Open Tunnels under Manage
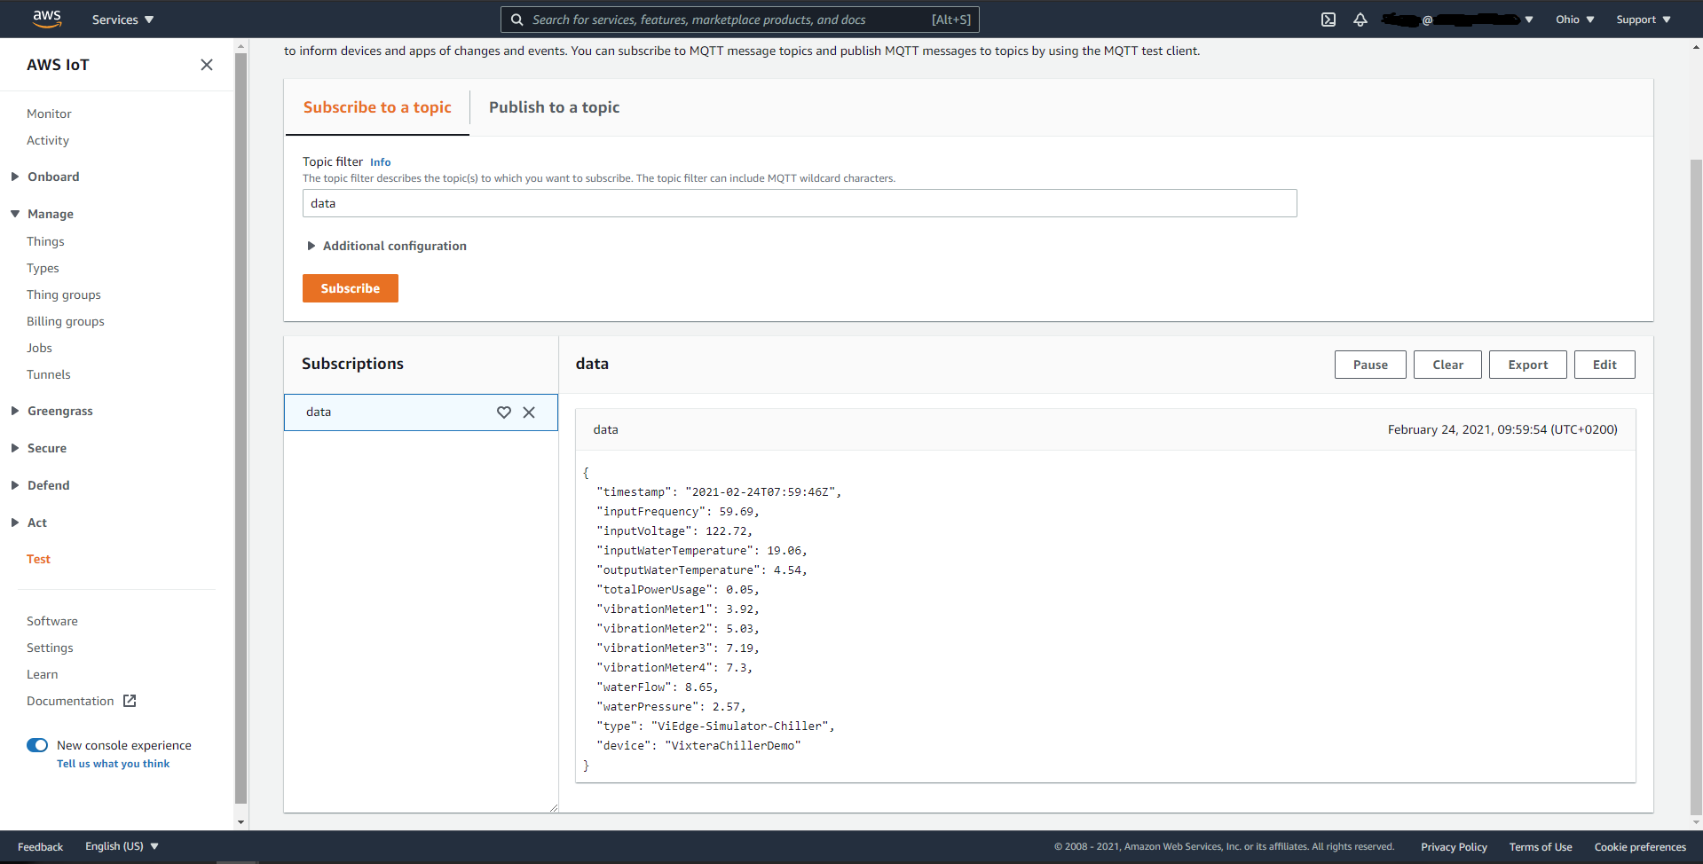1703x864 pixels. tap(49, 374)
